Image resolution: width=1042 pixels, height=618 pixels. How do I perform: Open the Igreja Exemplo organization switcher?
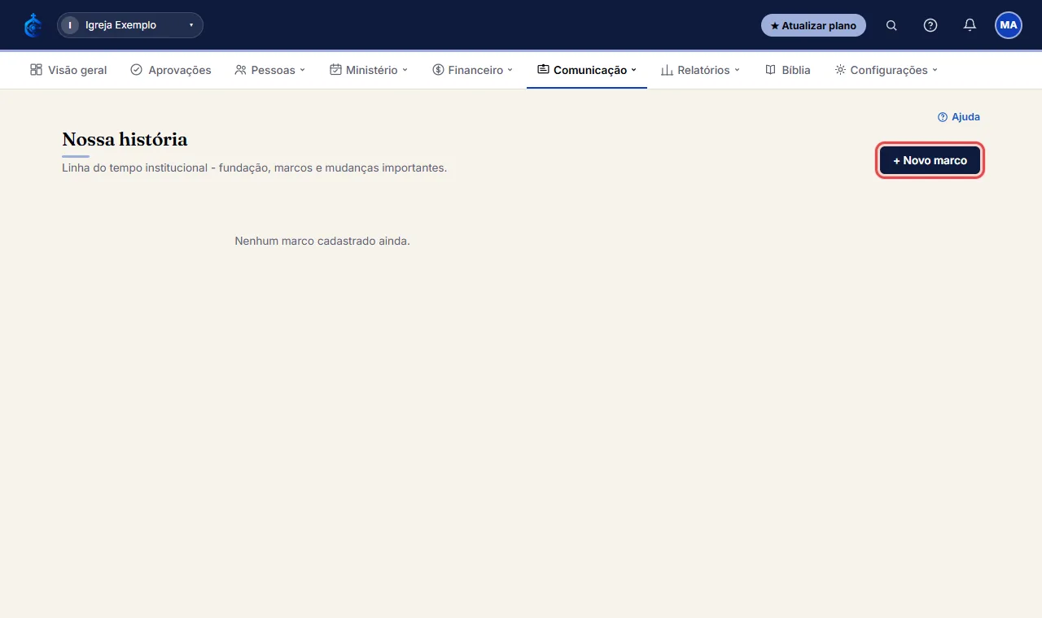pos(130,25)
